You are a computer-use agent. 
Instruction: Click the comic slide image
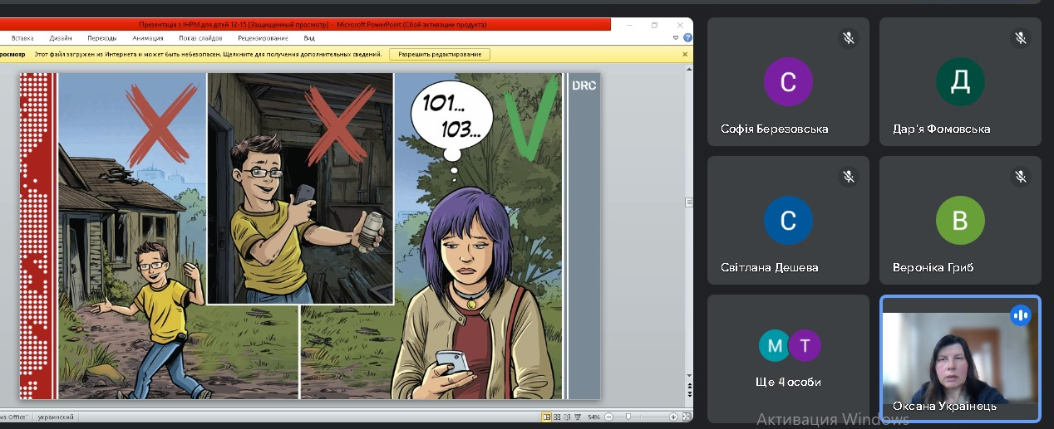click(309, 236)
